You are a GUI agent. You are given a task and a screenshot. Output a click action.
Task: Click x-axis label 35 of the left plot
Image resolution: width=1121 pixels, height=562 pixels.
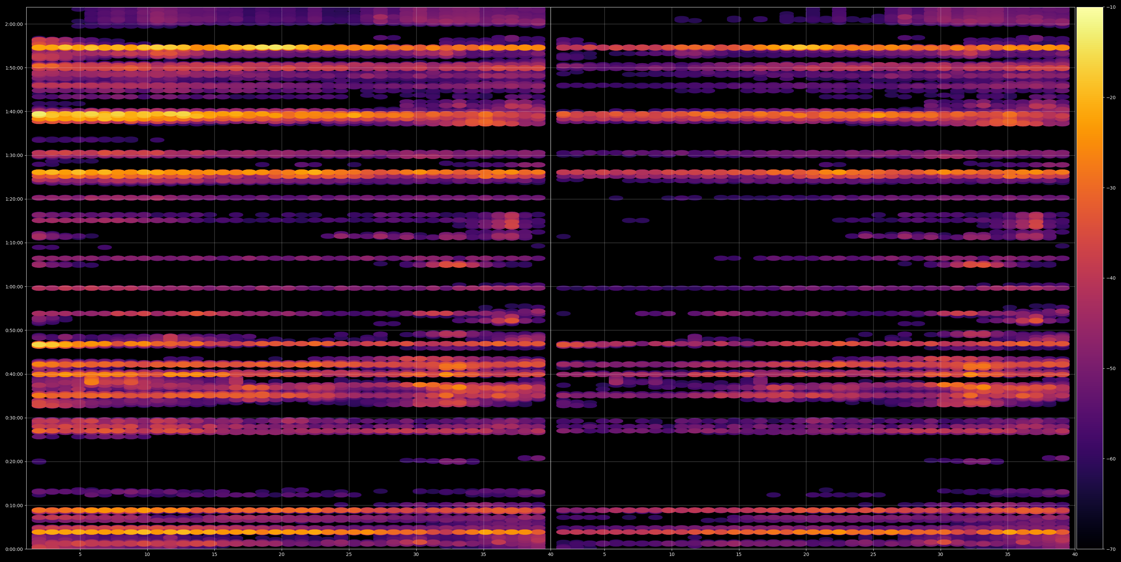[x=484, y=555]
